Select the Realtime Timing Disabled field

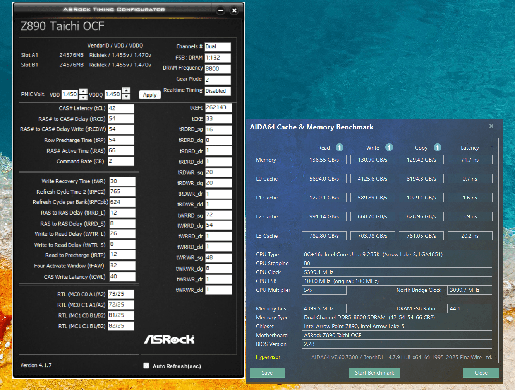(x=218, y=91)
